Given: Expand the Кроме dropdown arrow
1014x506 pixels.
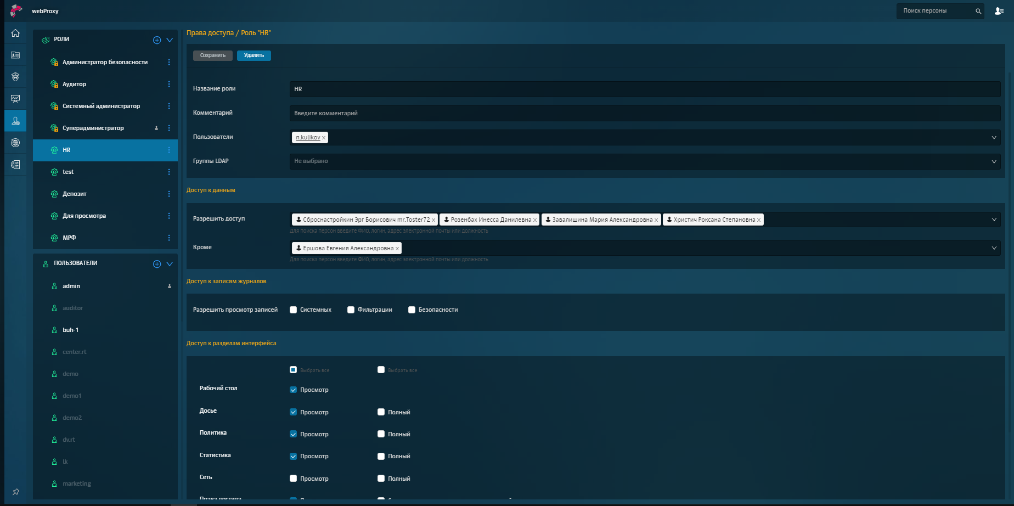Looking at the screenshot, I should (x=994, y=248).
